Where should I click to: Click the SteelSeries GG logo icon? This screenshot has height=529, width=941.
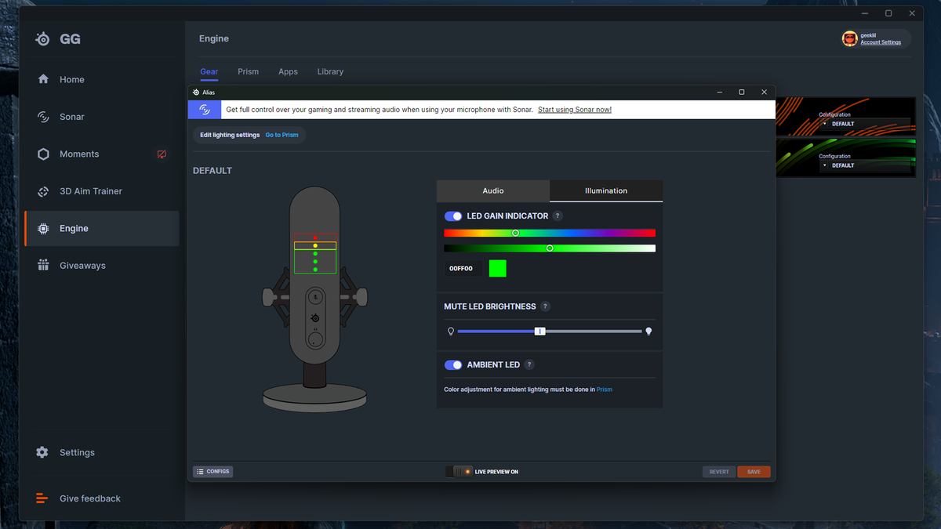[43, 39]
